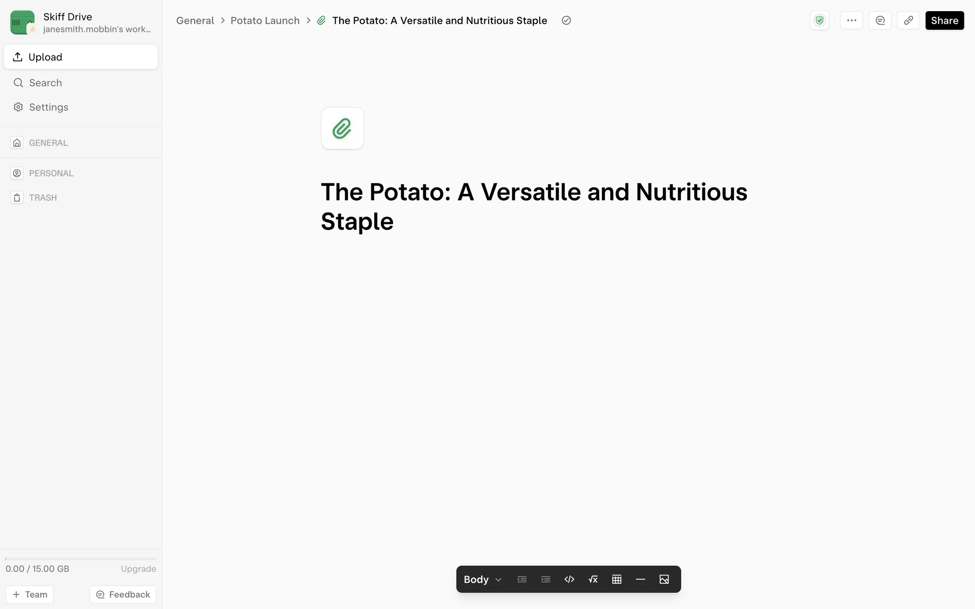Image resolution: width=975 pixels, height=609 pixels.
Task: Open the Body text style dropdown
Action: pos(482,579)
